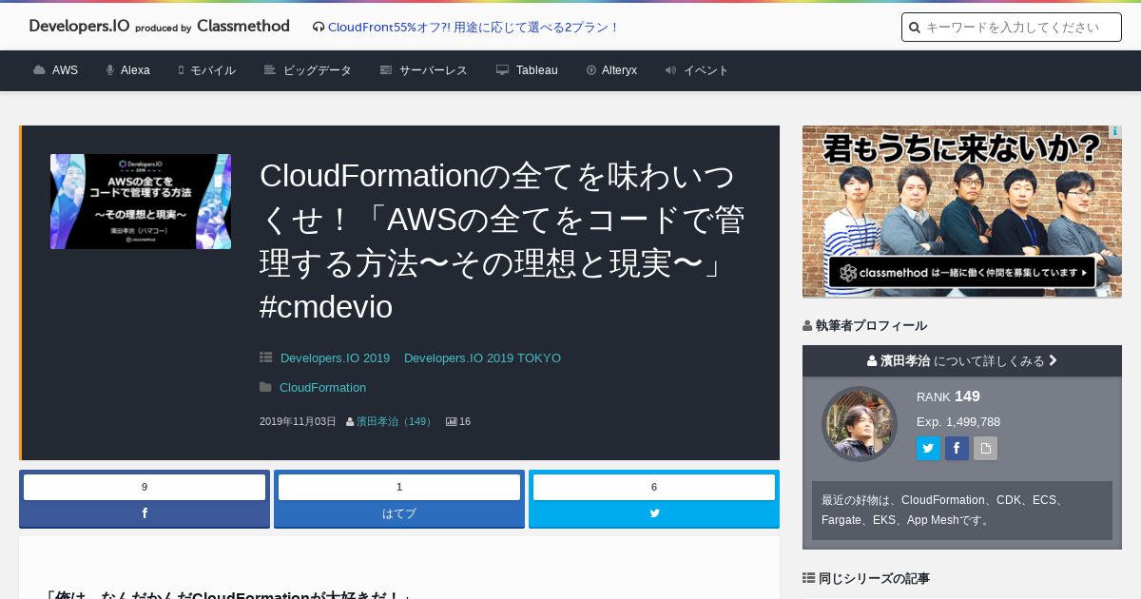The width and height of the screenshot is (1141, 599).
Task: Click the article header thumbnail image
Action: [141, 202]
